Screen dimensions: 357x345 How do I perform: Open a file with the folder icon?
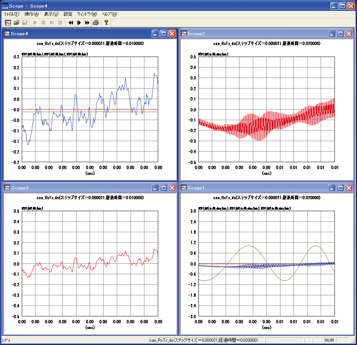pyautogui.click(x=16, y=22)
